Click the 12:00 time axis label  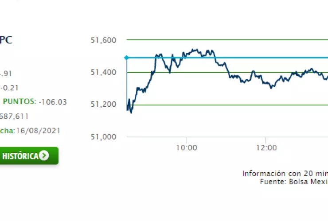265,147
